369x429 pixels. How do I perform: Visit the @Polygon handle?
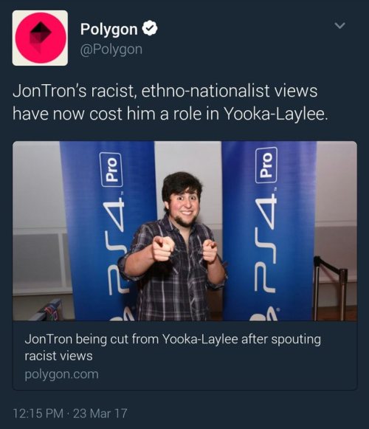pos(111,49)
